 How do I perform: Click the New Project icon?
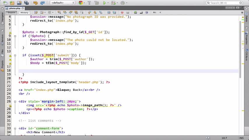12,3
